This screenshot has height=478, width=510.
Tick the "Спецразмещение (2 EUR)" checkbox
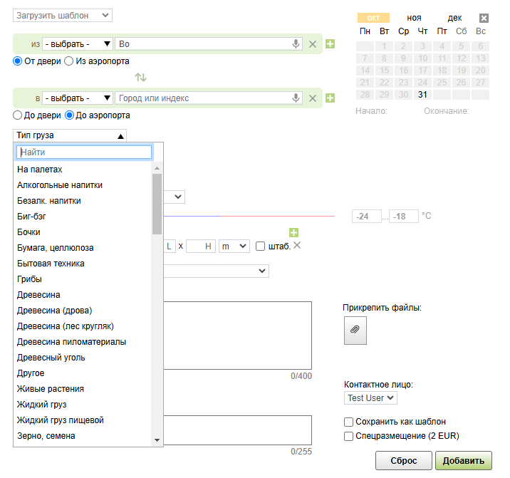pos(348,436)
